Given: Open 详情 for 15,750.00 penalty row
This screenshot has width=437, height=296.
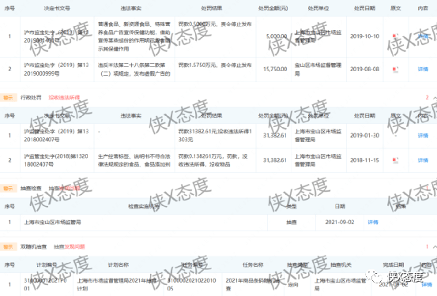Looking at the screenshot, I should point(423,69).
